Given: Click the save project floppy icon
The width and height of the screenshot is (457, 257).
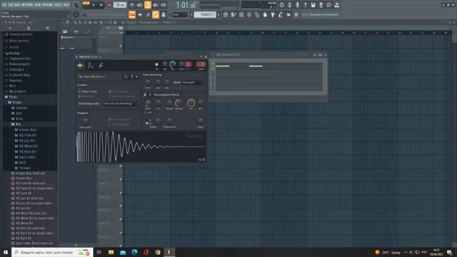Looking at the screenshot, I should (x=313, y=5).
